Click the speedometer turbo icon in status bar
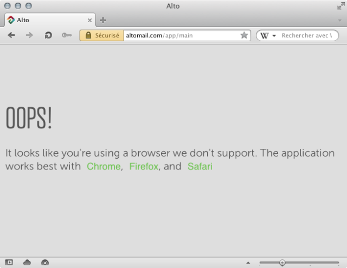The height and width of the screenshot is (268, 347). tap(45, 263)
